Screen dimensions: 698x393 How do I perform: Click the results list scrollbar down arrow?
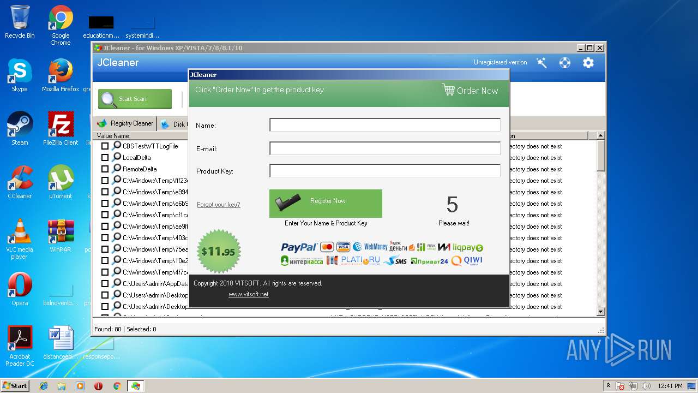601,312
